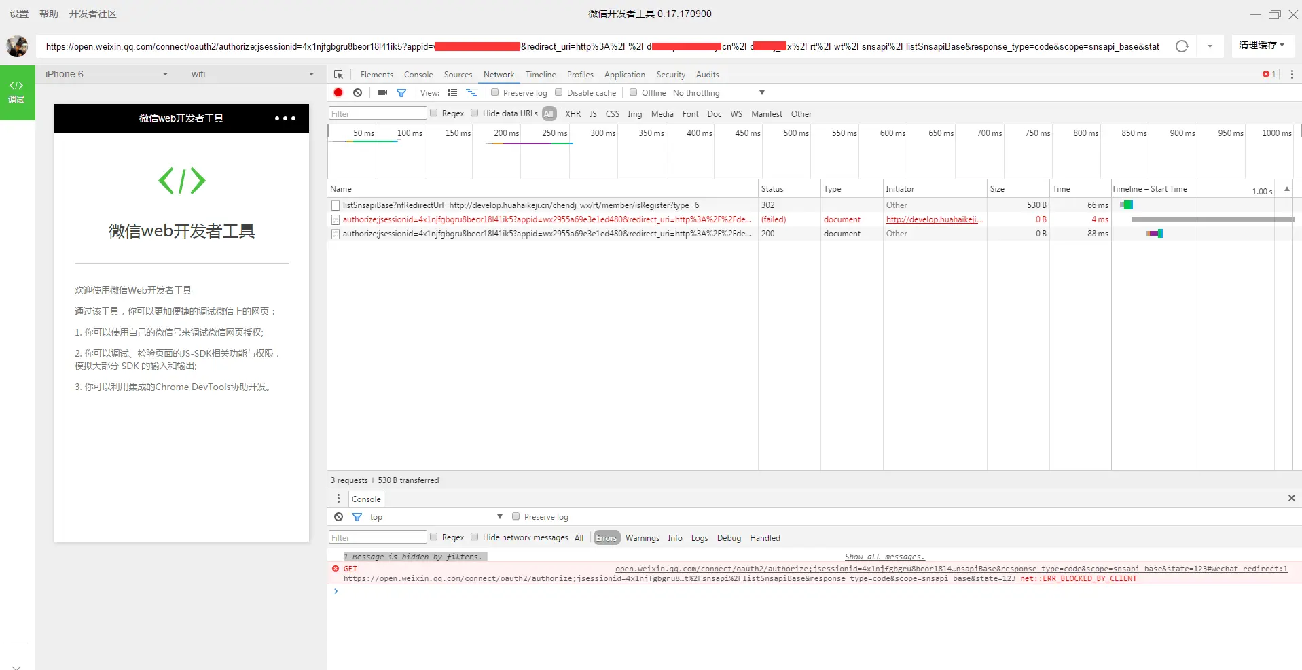Open the 帮助 menu
This screenshot has height=670, width=1302.
49,14
